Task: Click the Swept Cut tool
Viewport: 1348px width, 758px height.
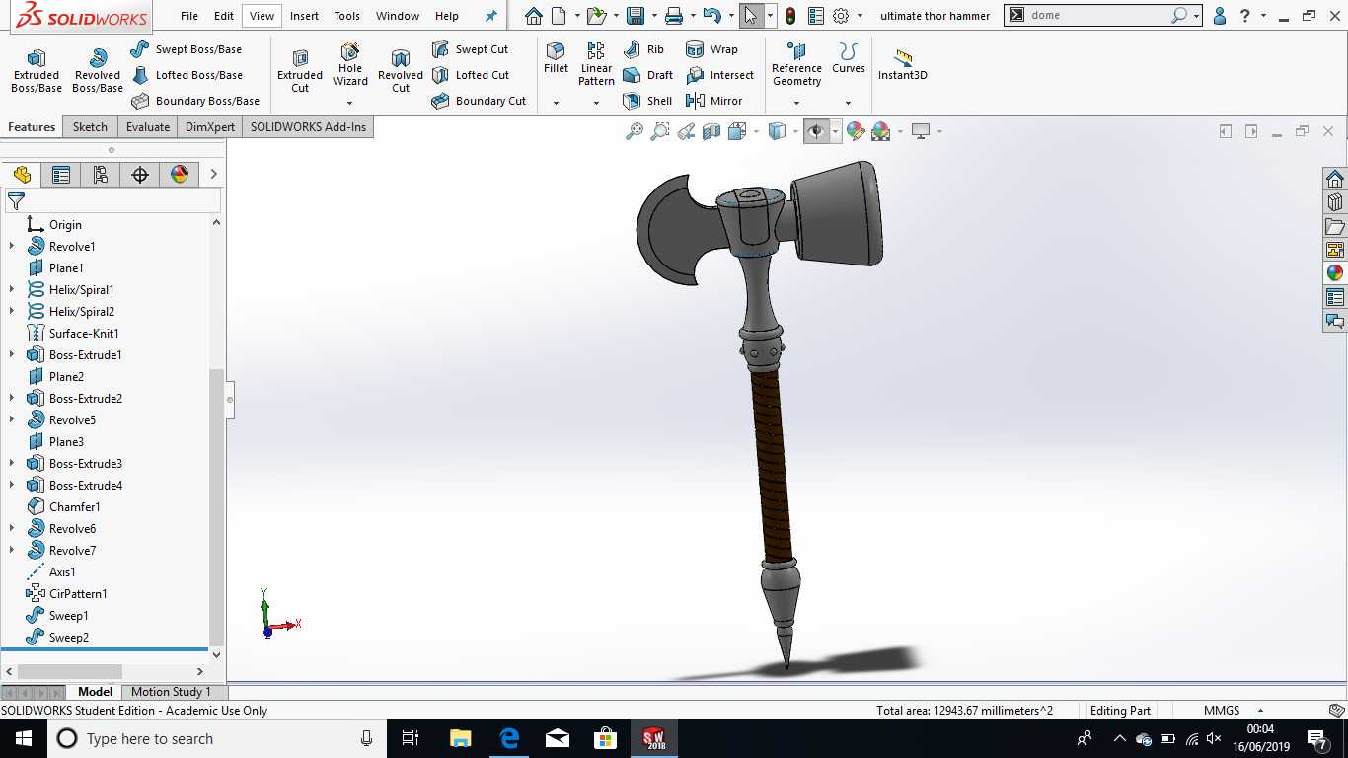Action: [470, 49]
